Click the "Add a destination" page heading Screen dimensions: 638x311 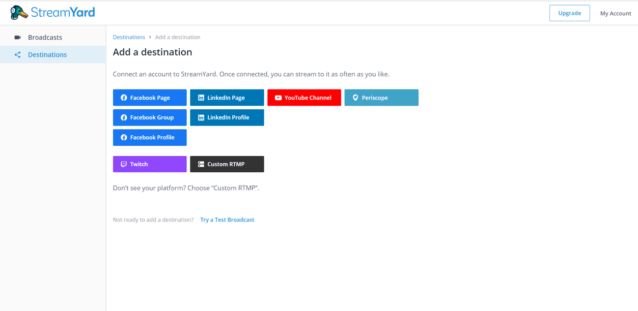152,52
